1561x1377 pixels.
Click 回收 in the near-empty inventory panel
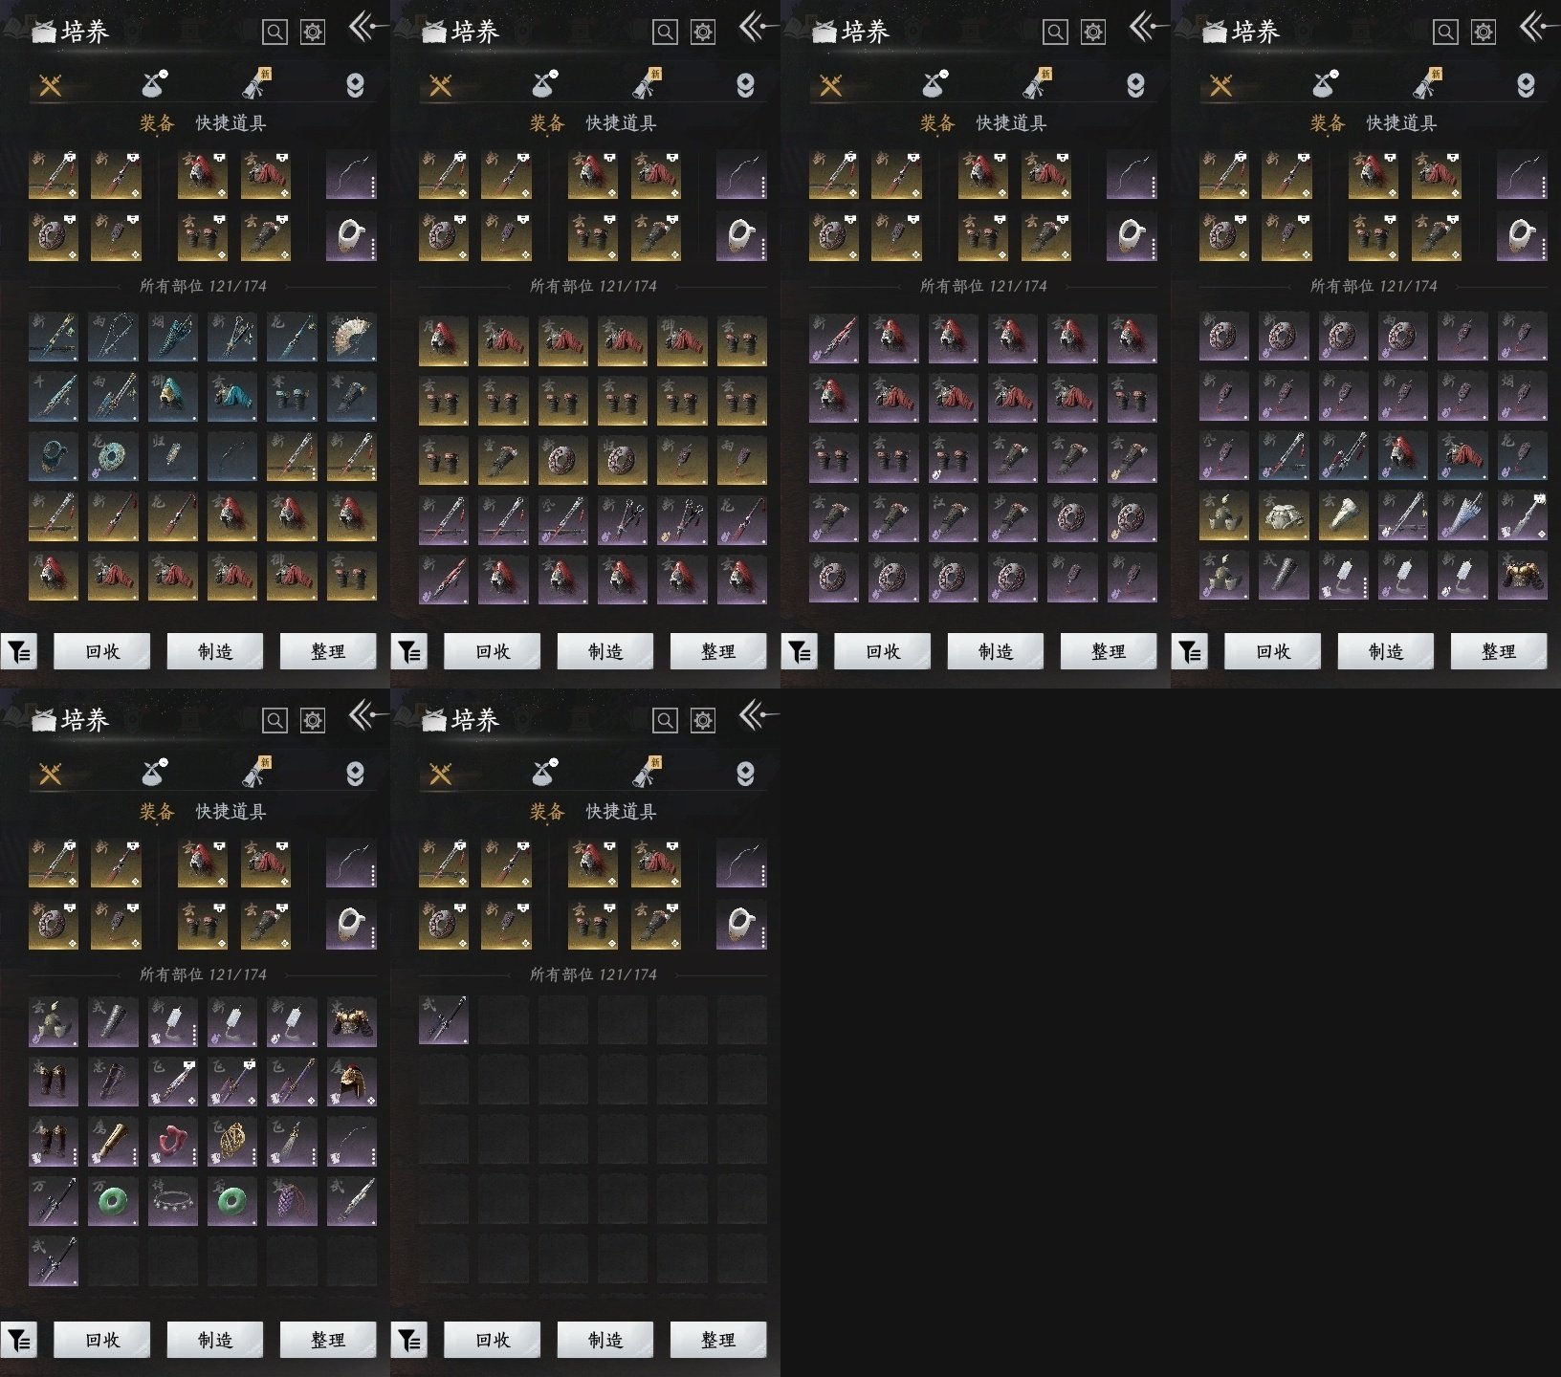point(493,1340)
